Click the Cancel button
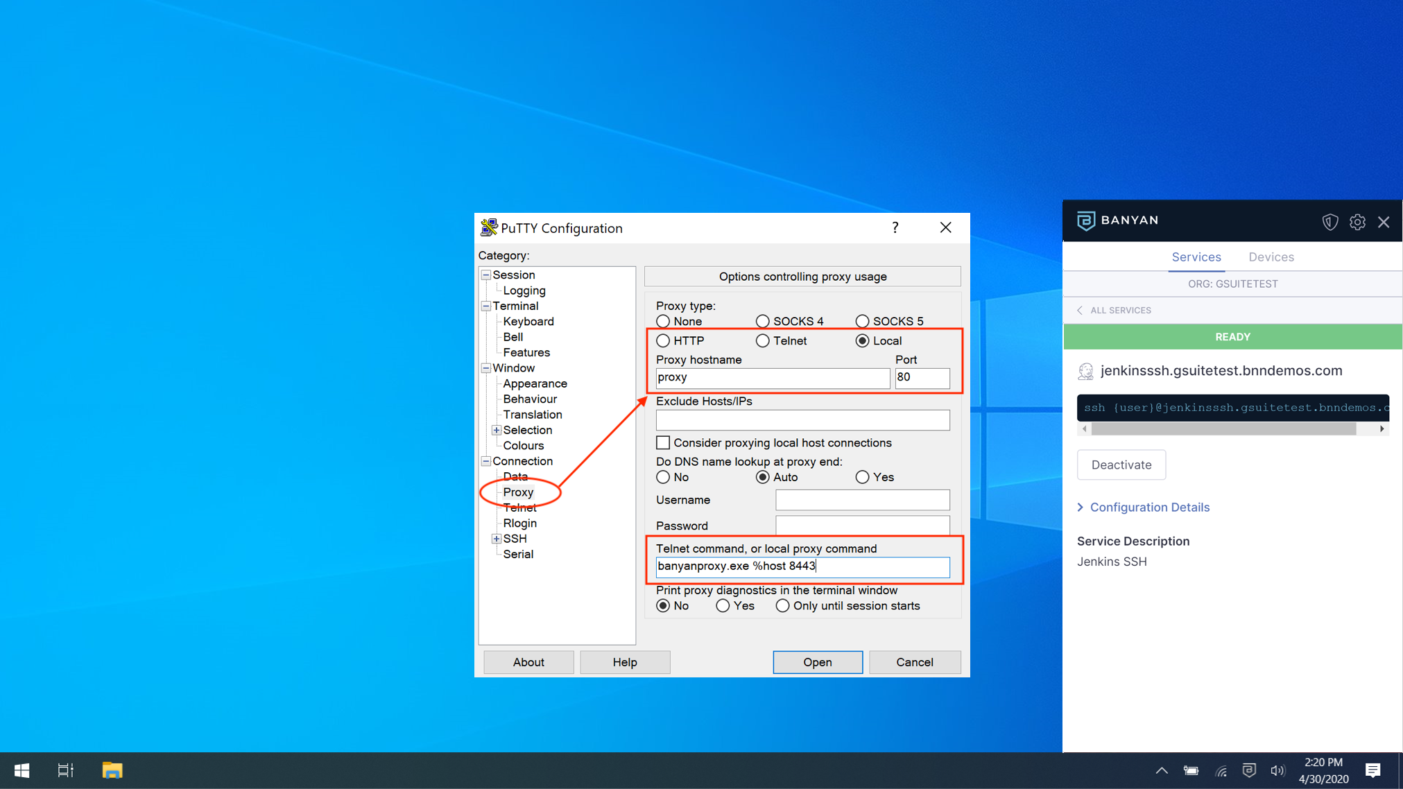 click(915, 662)
